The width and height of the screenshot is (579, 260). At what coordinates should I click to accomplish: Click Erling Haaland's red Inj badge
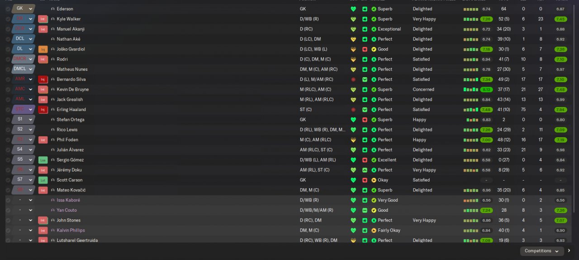(x=43, y=110)
